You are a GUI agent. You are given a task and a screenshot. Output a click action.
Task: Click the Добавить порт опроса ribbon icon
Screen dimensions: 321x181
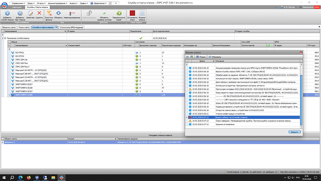[x=20, y=14]
